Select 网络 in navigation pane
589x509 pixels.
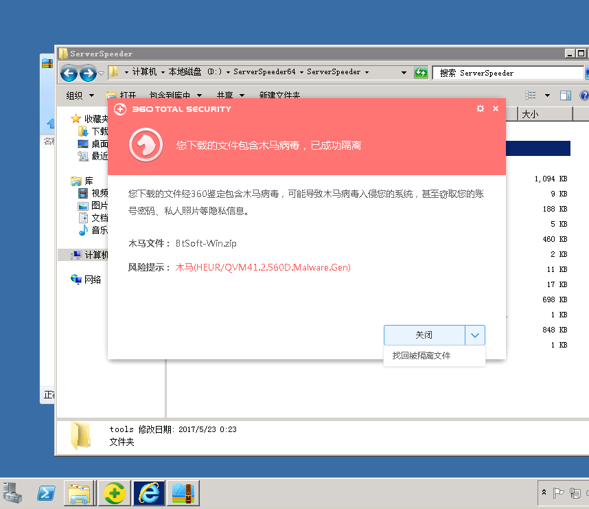[x=86, y=280]
